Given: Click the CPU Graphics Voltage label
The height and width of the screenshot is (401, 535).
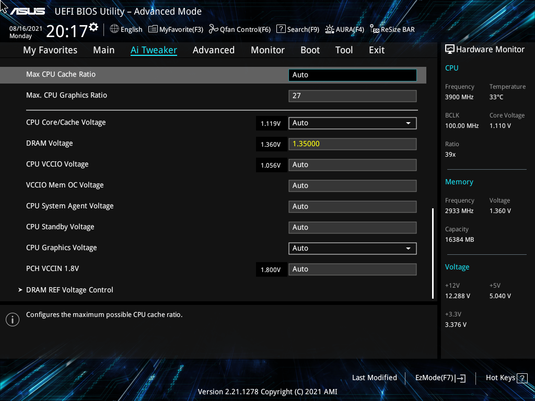Looking at the screenshot, I should pos(62,248).
